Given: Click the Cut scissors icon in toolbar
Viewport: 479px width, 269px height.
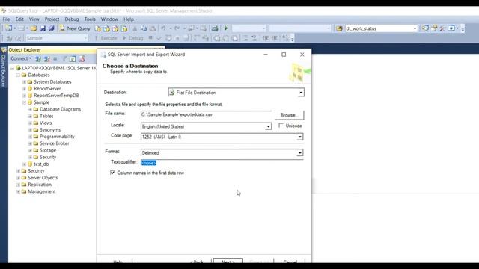Looking at the screenshot, I should (135, 28).
